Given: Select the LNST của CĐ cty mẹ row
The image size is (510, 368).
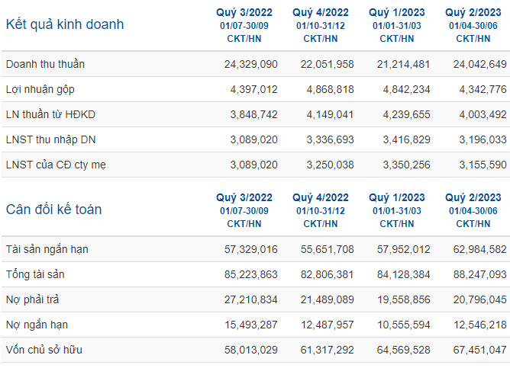Looking at the screenshot, I should [x=256, y=165].
